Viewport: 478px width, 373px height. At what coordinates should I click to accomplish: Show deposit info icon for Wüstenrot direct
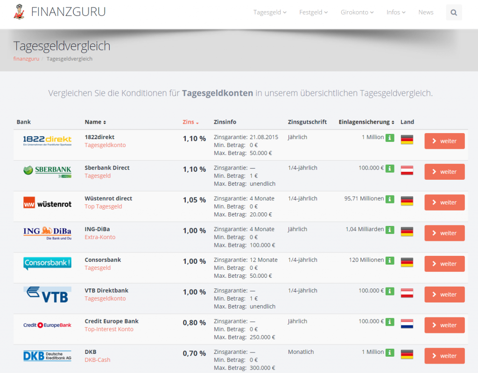click(390, 199)
